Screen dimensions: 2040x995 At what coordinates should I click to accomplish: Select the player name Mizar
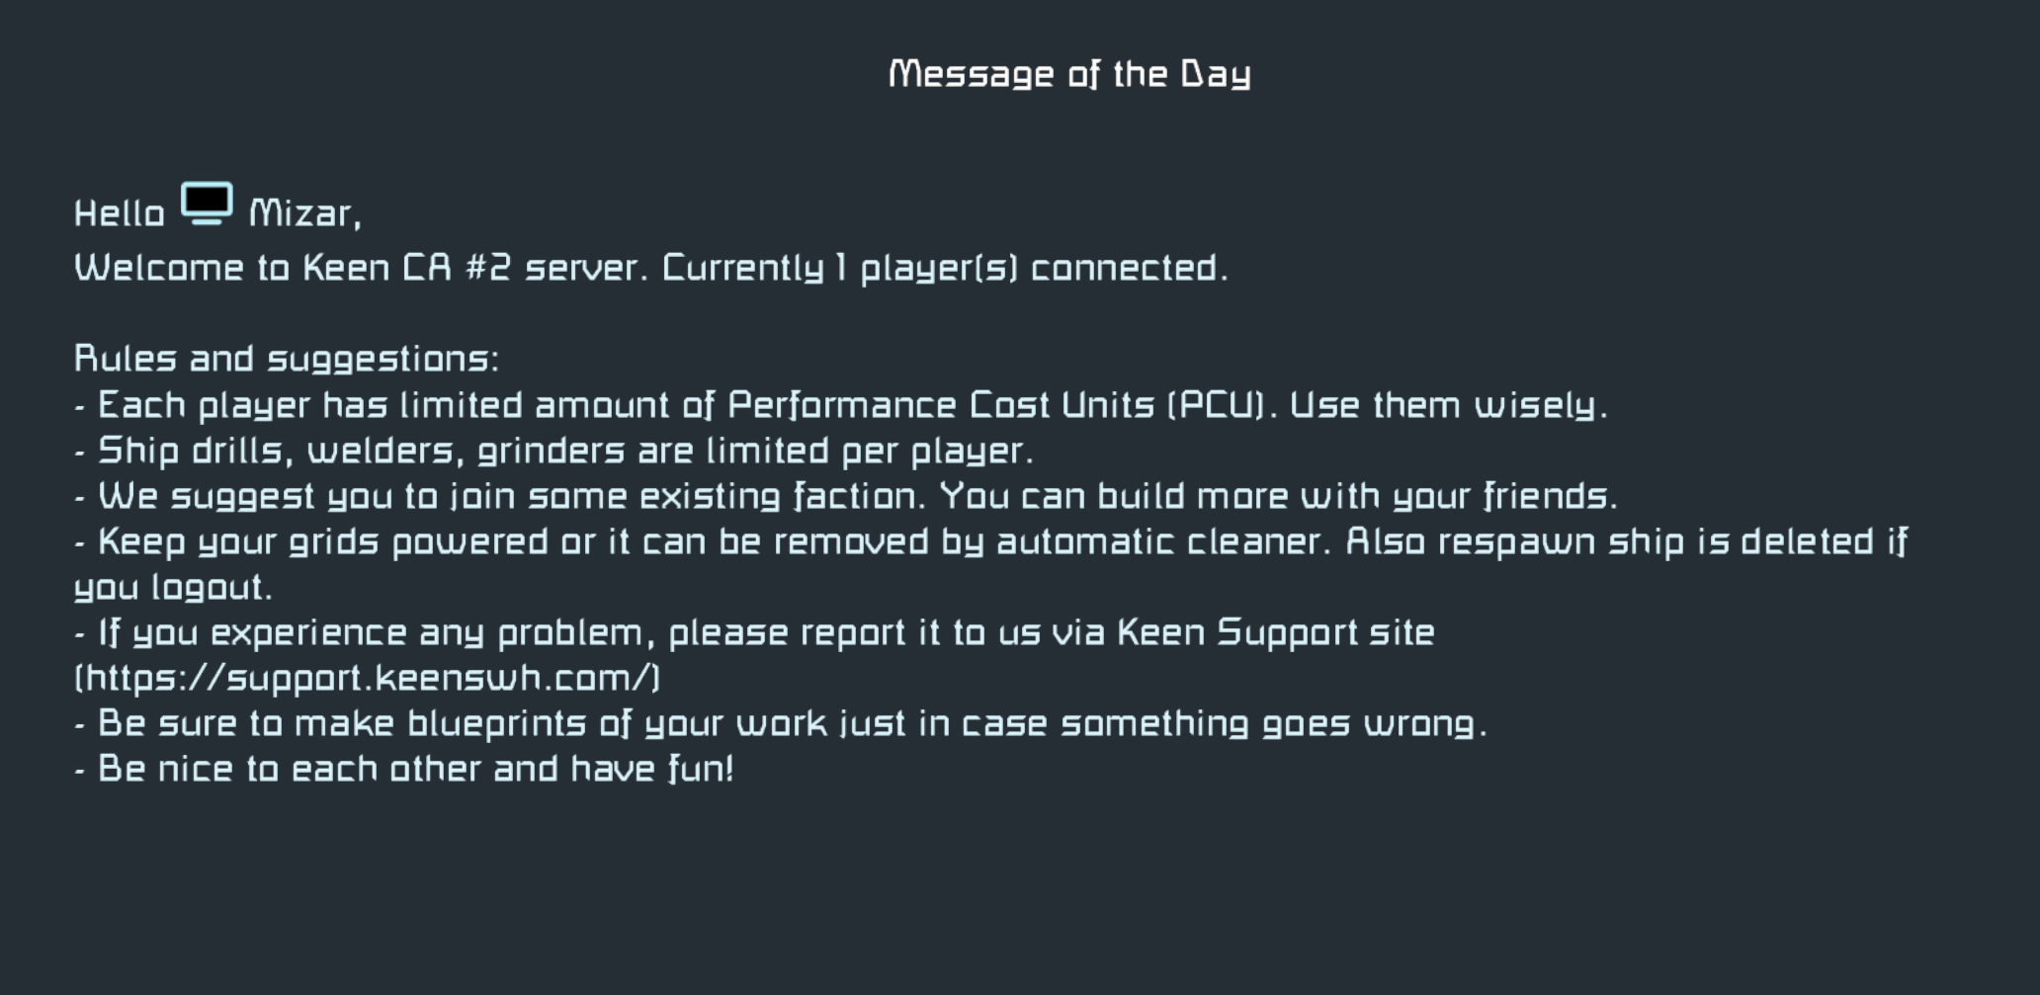301,213
